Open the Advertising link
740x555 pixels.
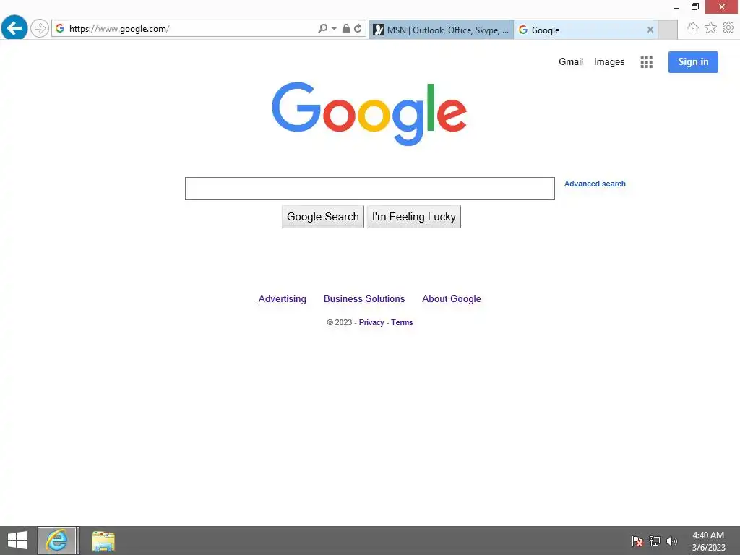pos(283,298)
